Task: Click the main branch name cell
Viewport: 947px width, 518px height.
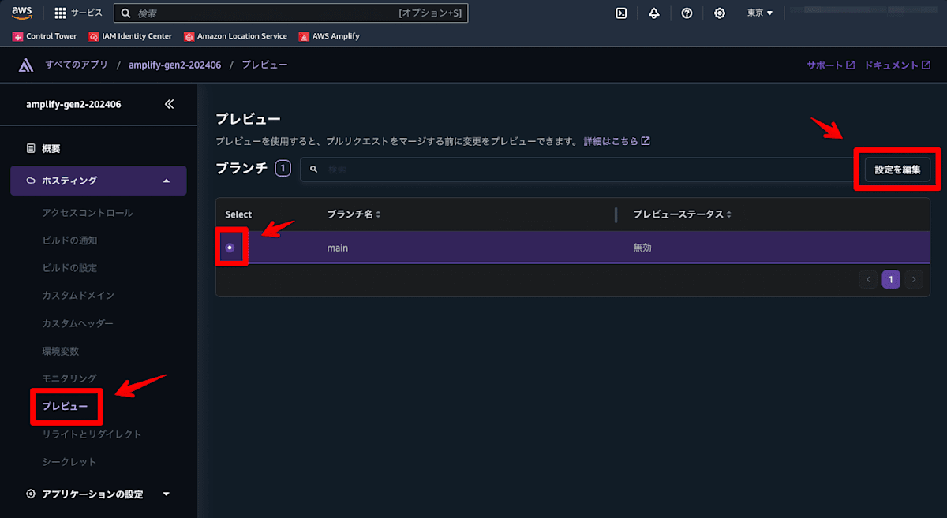Action: (x=338, y=248)
